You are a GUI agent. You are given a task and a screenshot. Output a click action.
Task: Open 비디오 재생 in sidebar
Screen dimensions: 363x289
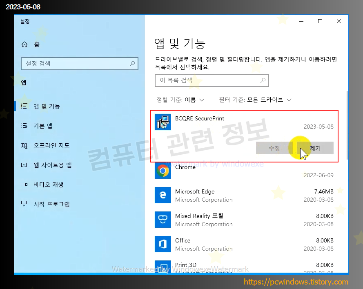tap(48, 185)
